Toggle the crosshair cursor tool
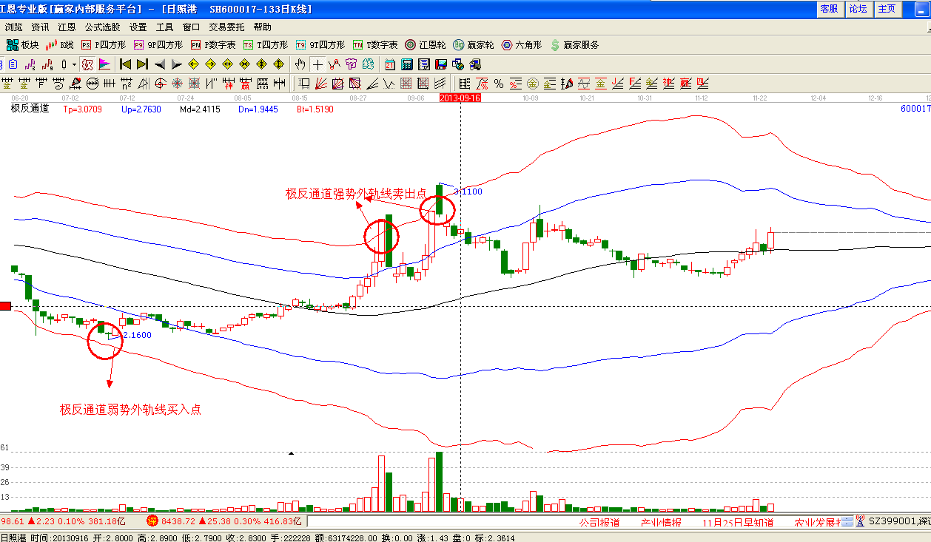Image resolution: width=931 pixels, height=542 pixels. click(x=317, y=64)
